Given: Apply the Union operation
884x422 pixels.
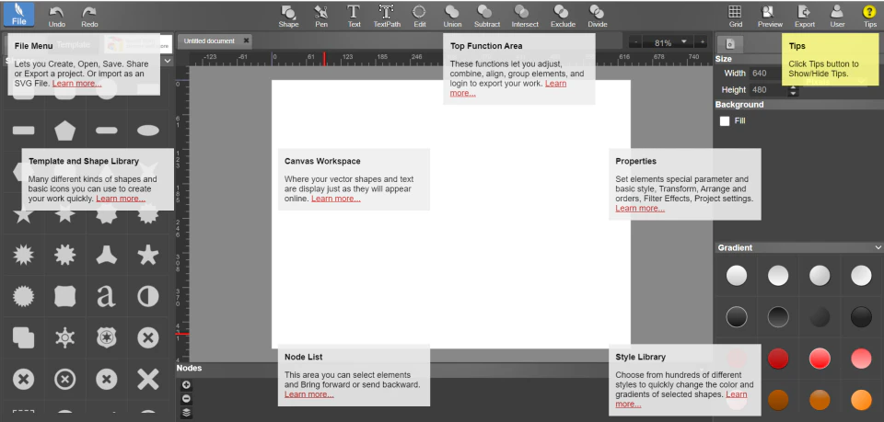Looking at the screenshot, I should (452, 17).
